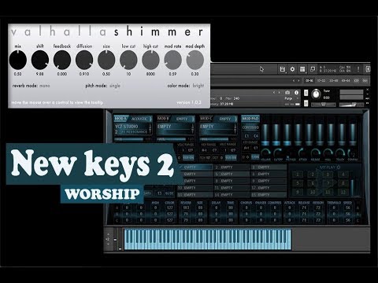
Task: Toggle MOD C on/off button
Action: pyautogui.click(x=206, y=119)
